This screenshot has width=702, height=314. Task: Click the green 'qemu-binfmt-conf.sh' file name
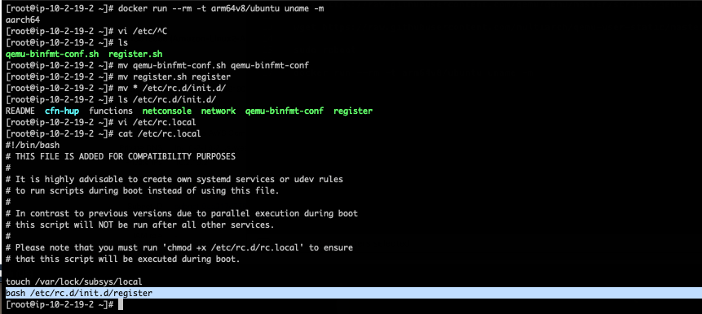[52, 54]
